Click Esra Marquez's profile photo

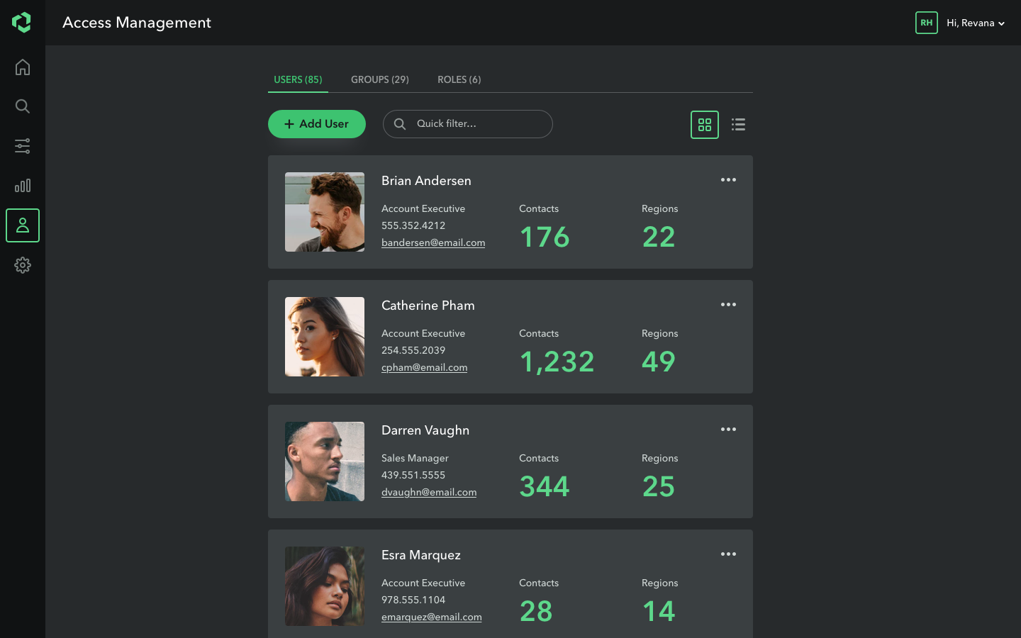click(x=325, y=586)
